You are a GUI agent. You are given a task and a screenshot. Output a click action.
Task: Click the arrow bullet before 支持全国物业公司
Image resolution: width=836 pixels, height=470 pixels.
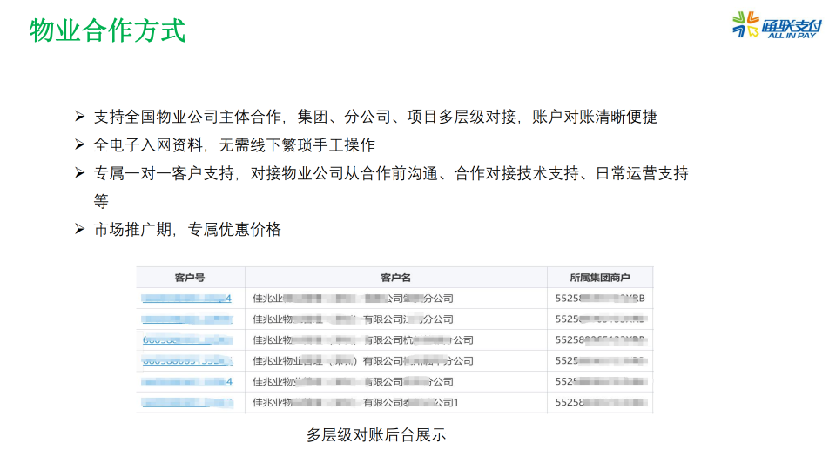[79, 116]
